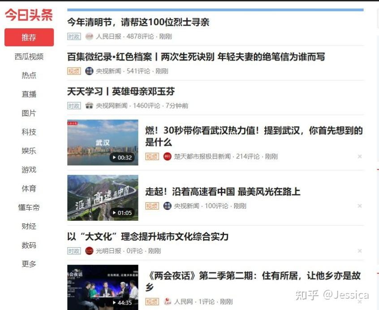Click 人民网 avatar icon
The height and width of the screenshot is (310, 379).
tap(167, 302)
